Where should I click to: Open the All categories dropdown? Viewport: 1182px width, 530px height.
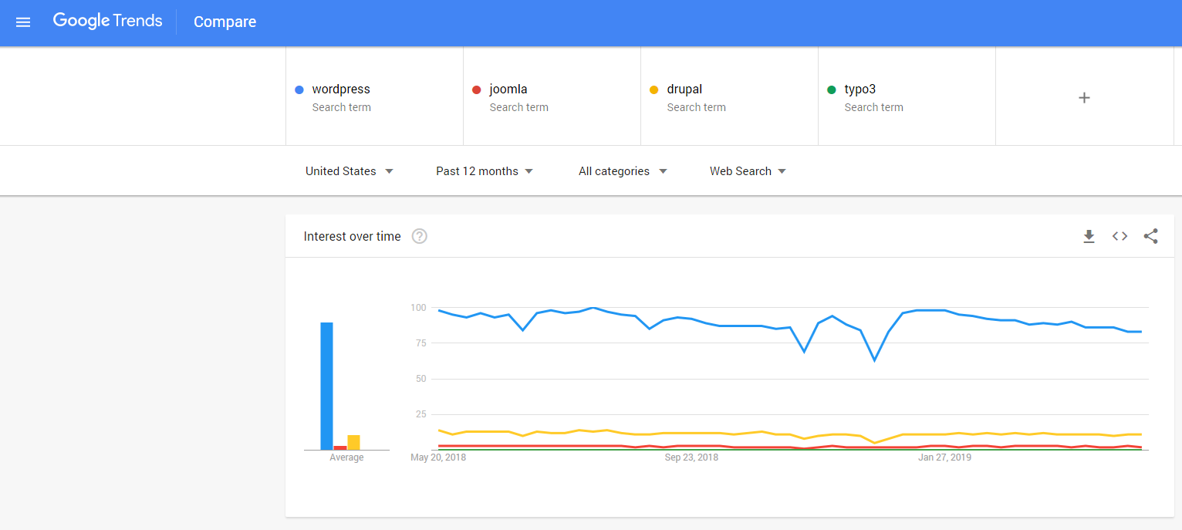tap(623, 171)
